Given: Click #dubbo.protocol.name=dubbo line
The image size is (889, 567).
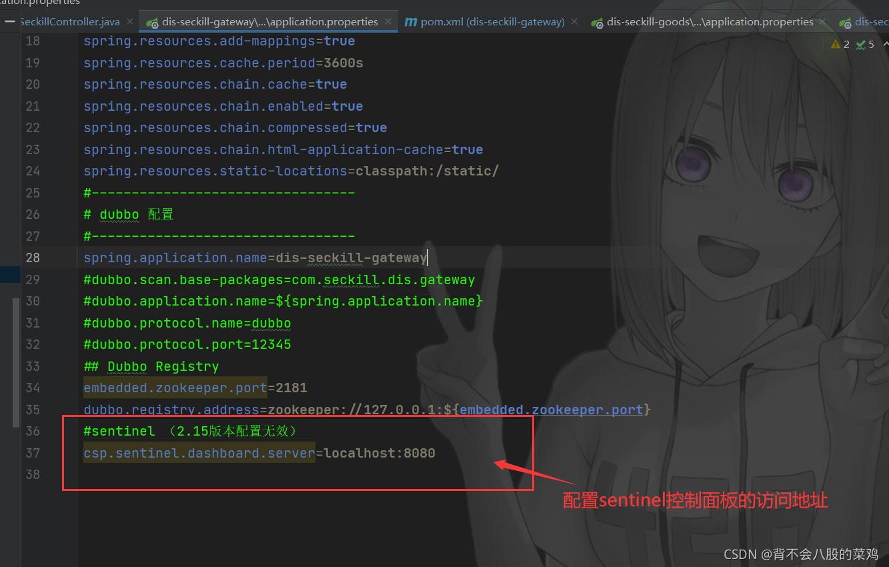Looking at the screenshot, I should tap(187, 323).
